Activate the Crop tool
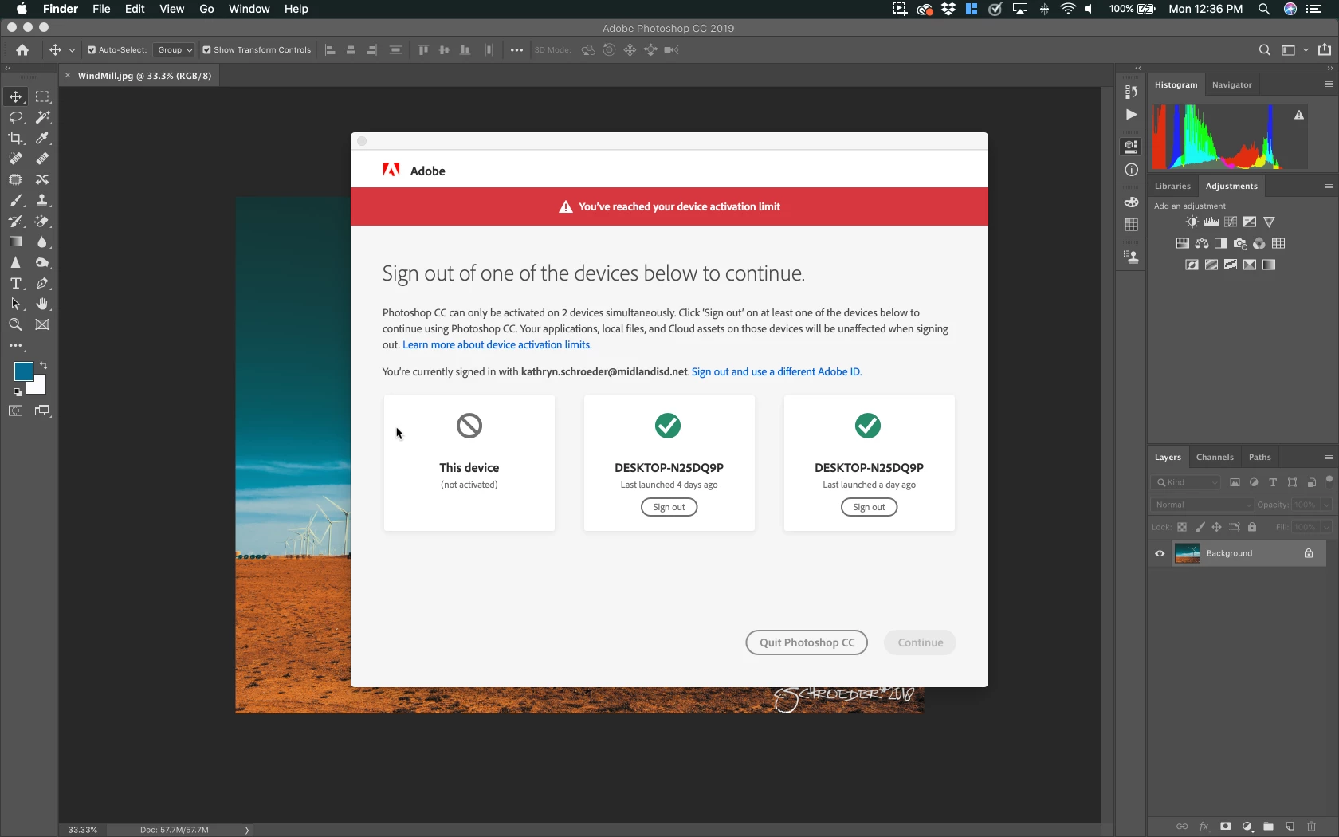Viewport: 1339px width, 837px height. (x=16, y=138)
